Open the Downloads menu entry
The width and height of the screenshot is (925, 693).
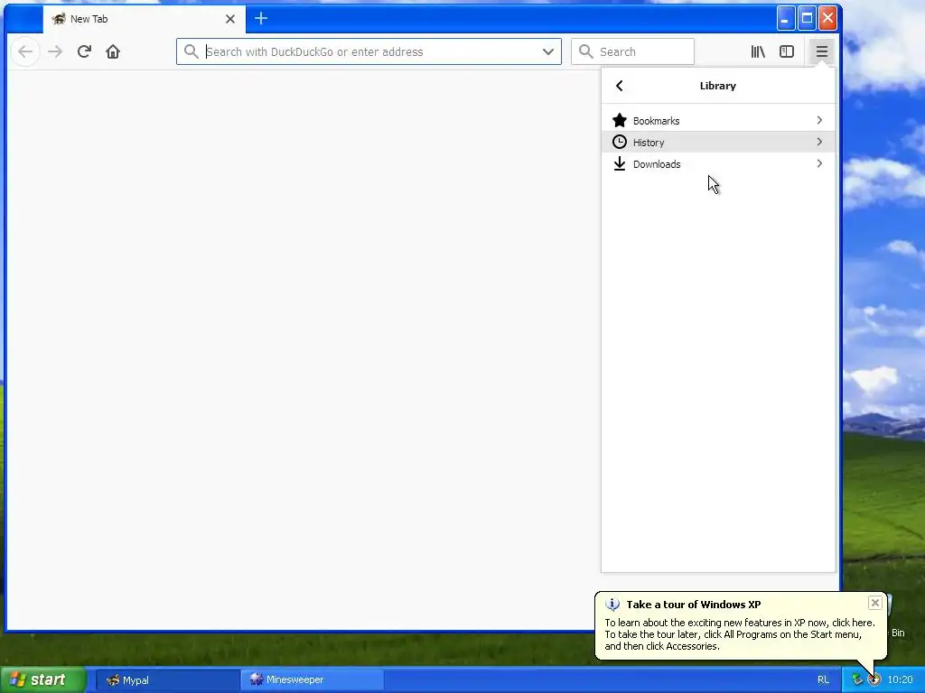coord(718,164)
